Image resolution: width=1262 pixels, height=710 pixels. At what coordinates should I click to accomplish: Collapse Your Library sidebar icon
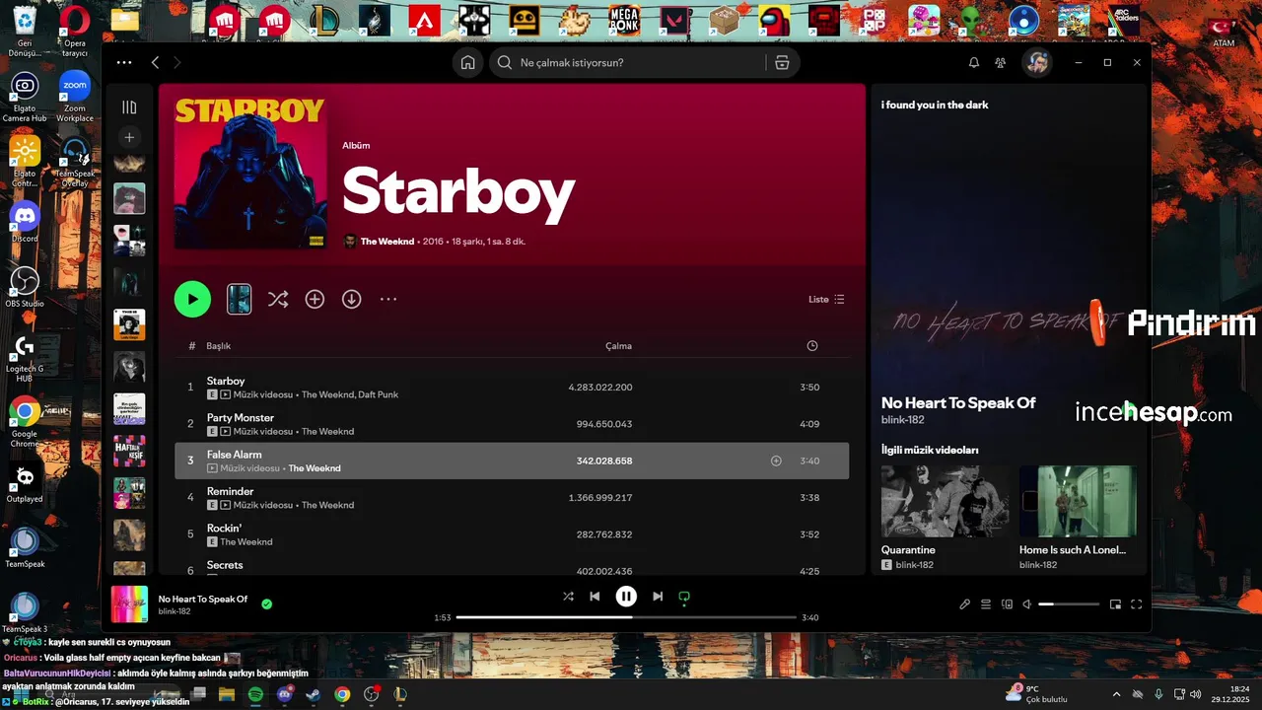click(129, 106)
